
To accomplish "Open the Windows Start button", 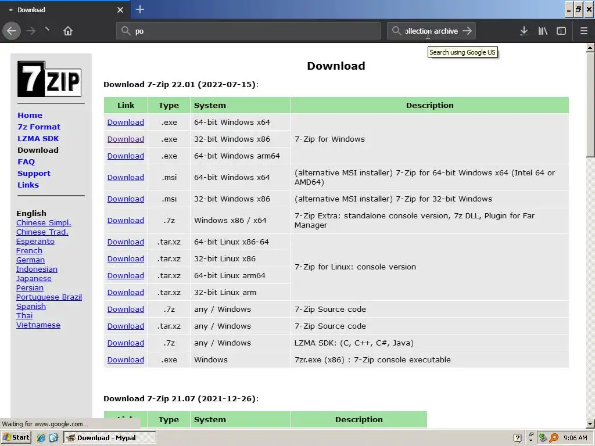I will coord(16,437).
